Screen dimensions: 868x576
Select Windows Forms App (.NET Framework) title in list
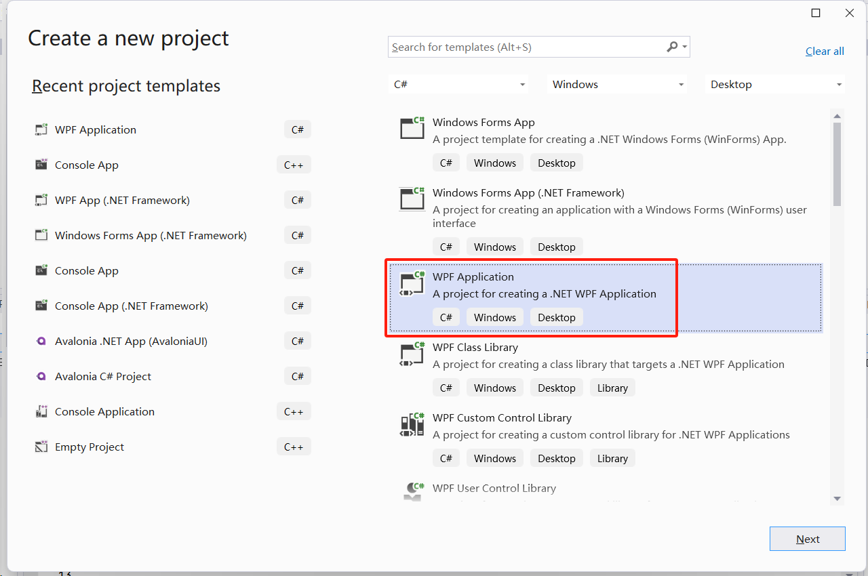[x=528, y=193]
